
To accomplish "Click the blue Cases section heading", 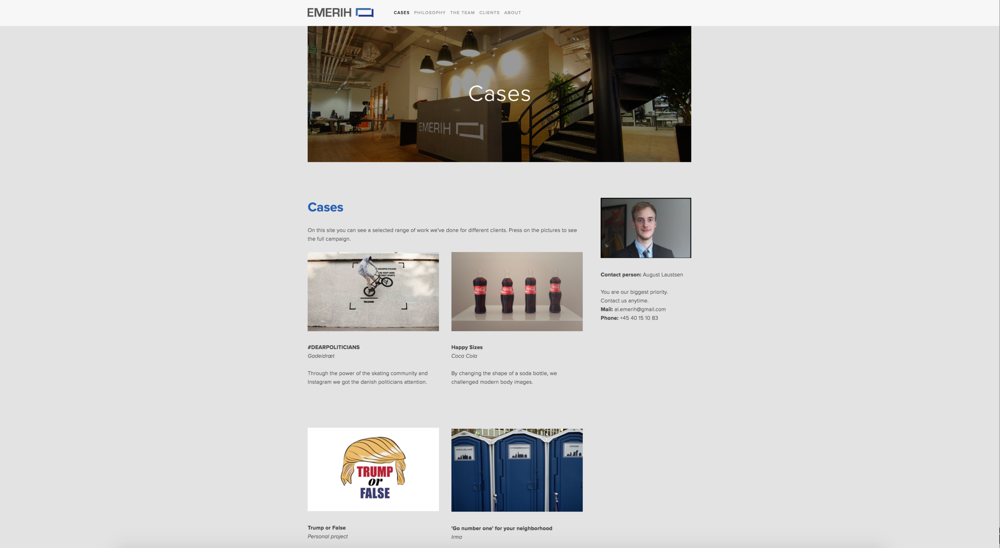I will [325, 207].
